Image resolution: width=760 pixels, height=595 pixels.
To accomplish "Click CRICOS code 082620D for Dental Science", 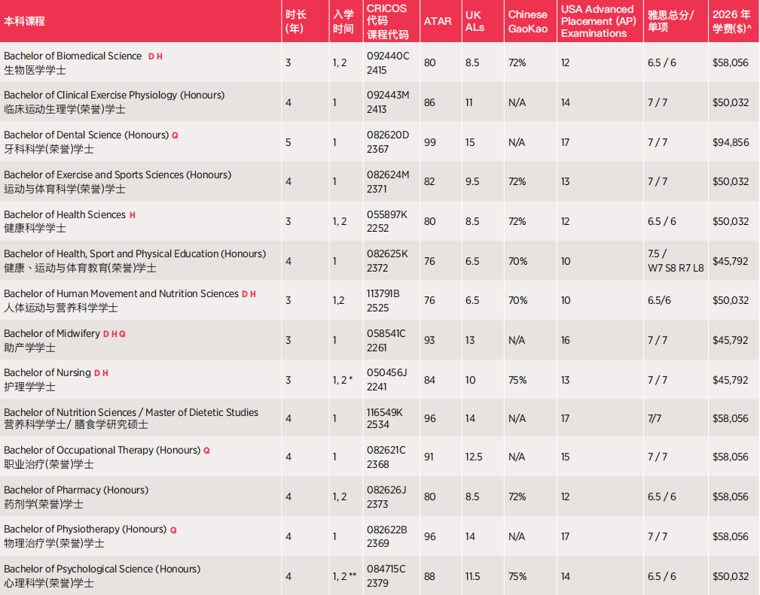I will (x=388, y=135).
